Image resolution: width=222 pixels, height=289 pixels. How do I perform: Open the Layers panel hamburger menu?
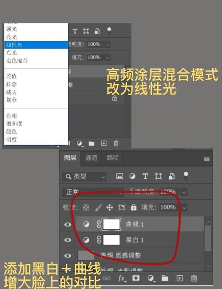(x=206, y=159)
